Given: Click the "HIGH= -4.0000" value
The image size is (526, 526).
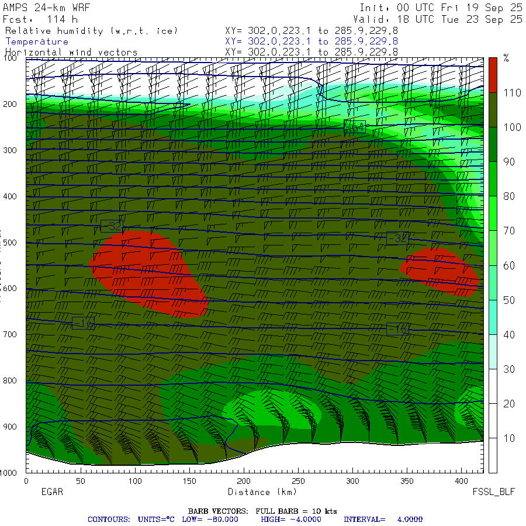Looking at the screenshot, I should pos(291,520).
